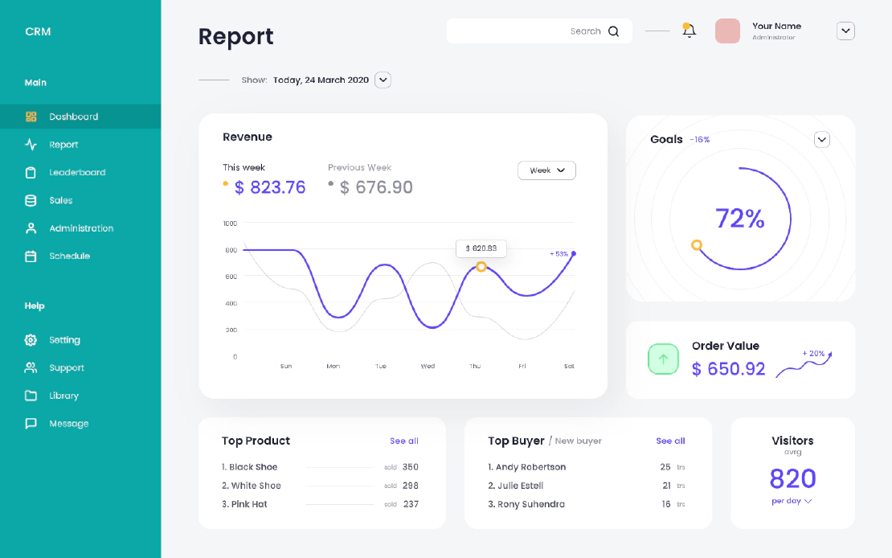
Task: Click the Sales database icon
Action: 31,200
